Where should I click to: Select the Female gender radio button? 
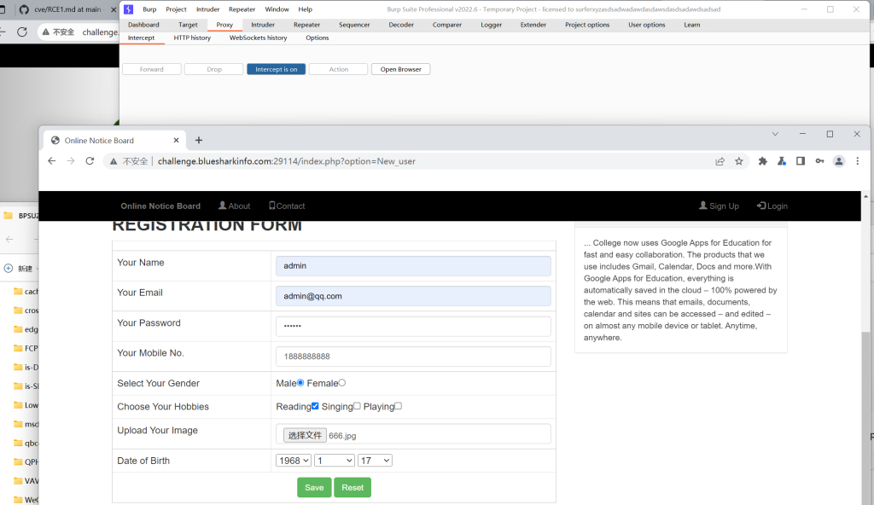(342, 383)
